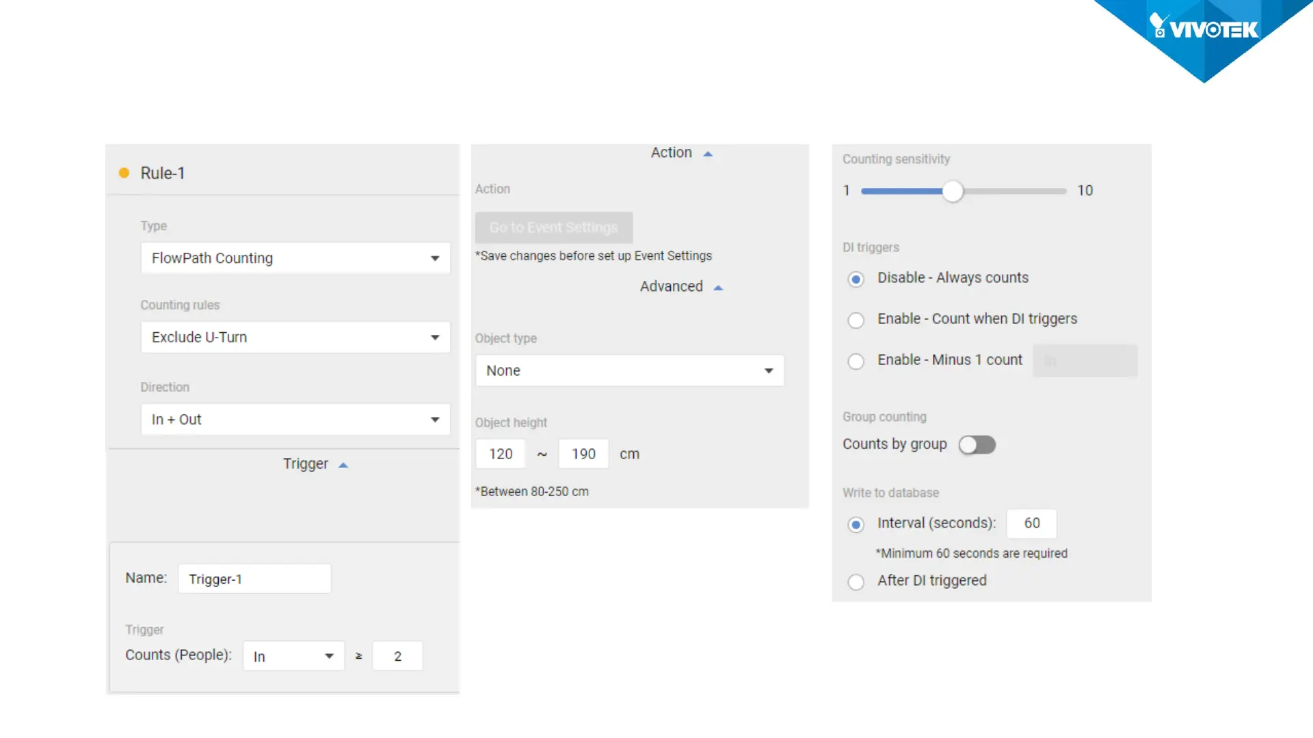Open the Object type None dropdown
The image size is (1313, 738).
629,370
